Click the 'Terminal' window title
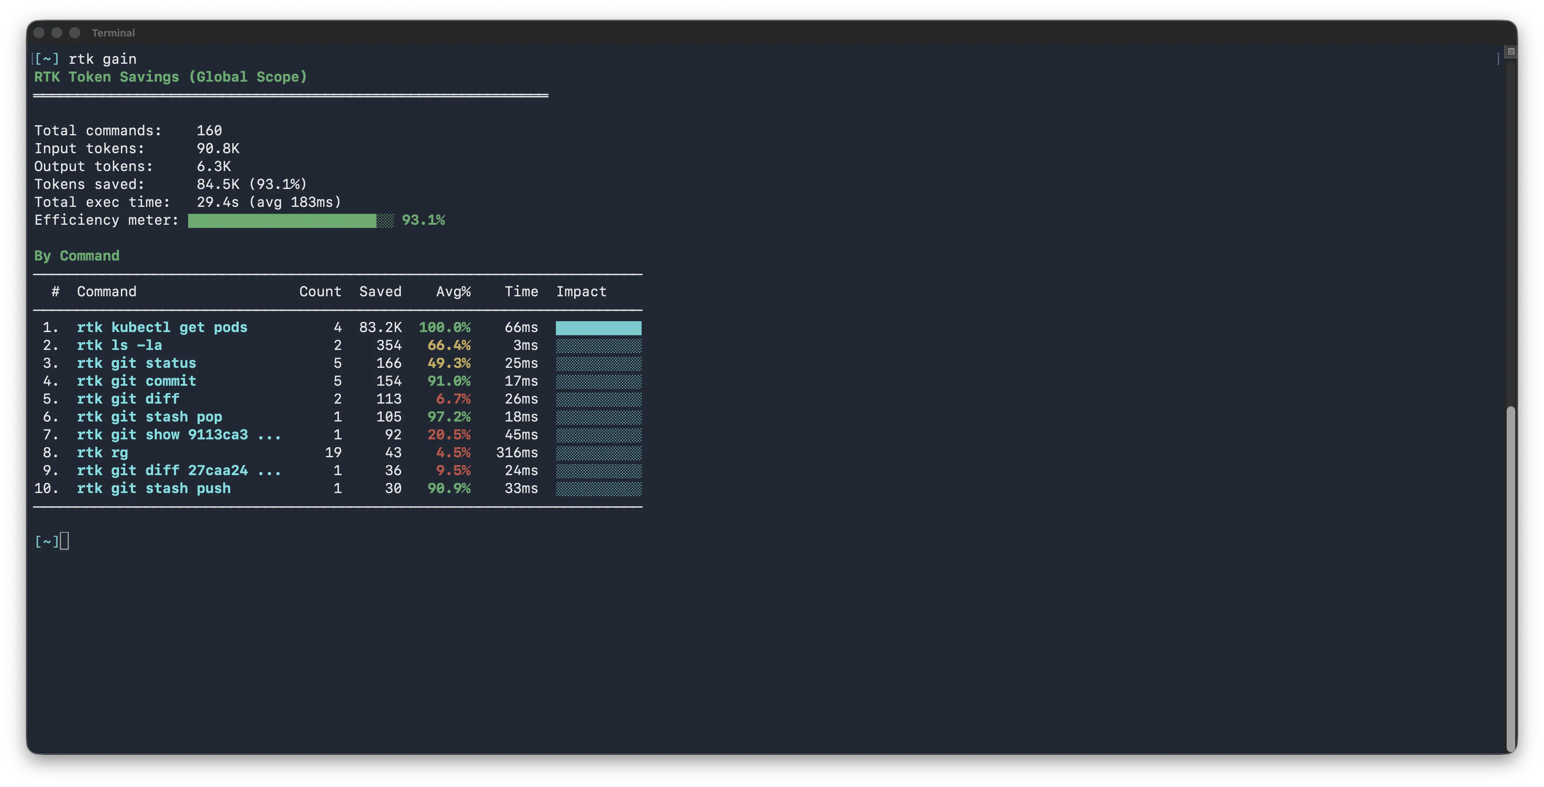Image resolution: width=1544 pixels, height=787 pixels. [x=113, y=33]
